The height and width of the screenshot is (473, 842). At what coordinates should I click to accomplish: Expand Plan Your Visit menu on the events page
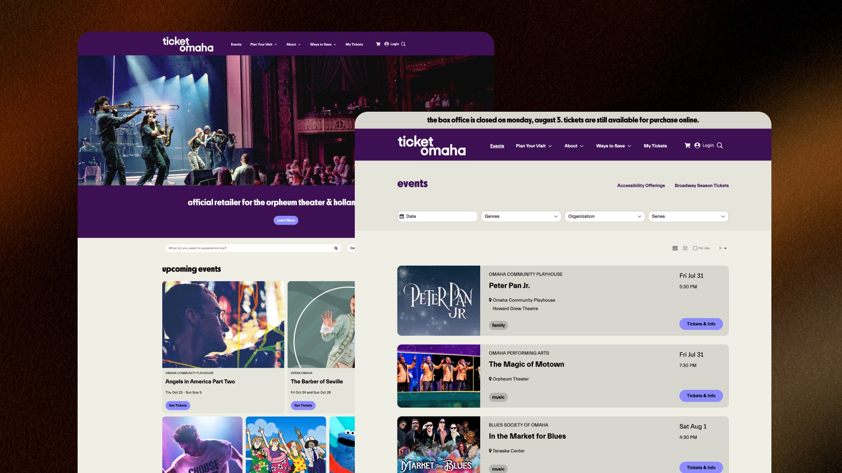pos(534,146)
